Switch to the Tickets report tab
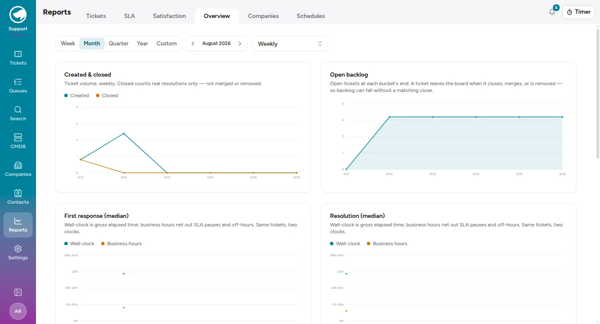This screenshot has width=600, height=324. [x=96, y=16]
